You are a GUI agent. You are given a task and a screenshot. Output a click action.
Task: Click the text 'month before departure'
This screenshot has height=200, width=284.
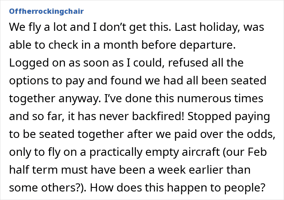[169, 45]
